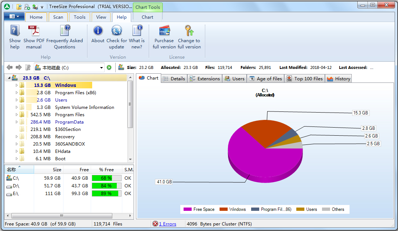This screenshot has width=398, height=231.
Task: Click Change to full version key icon
Action: (189, 30)
